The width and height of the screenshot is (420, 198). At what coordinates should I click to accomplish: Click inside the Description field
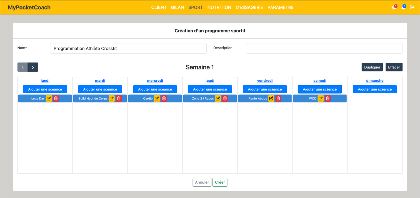pos(324,48)
